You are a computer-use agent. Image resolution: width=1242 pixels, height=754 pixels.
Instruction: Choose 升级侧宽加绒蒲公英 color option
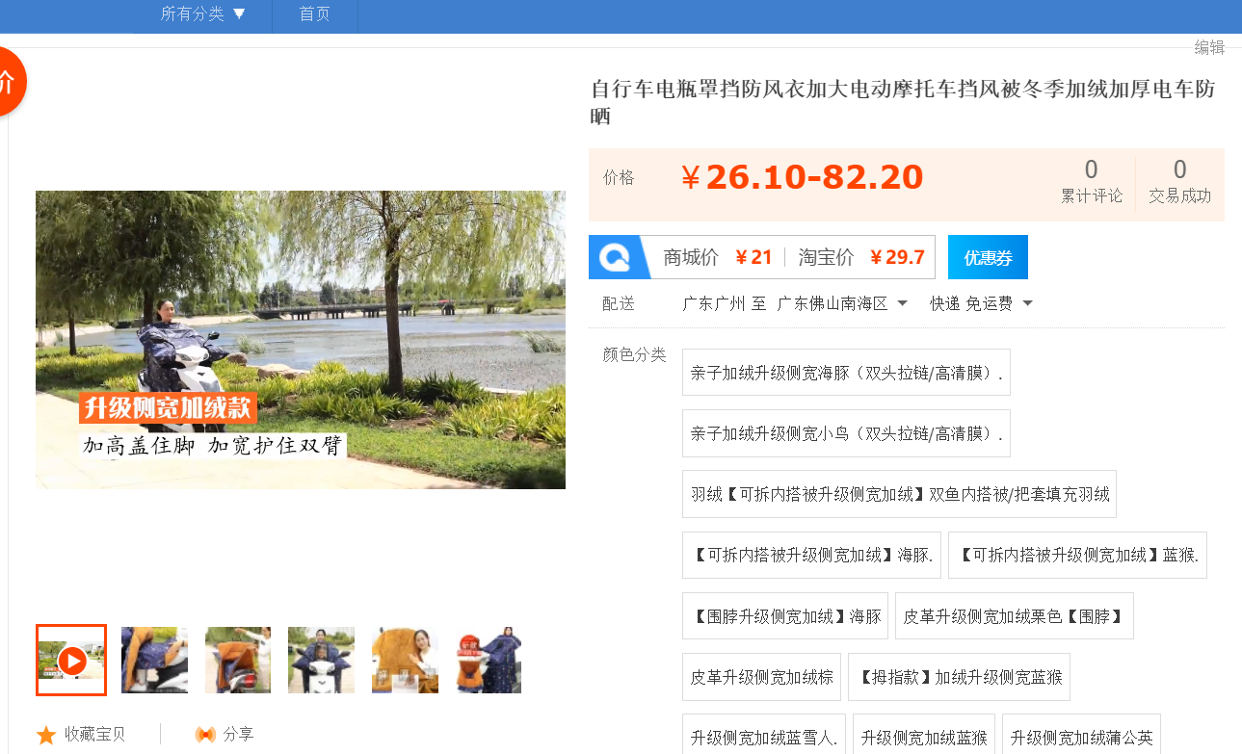pyautogui.click(x=1081, y=738)
